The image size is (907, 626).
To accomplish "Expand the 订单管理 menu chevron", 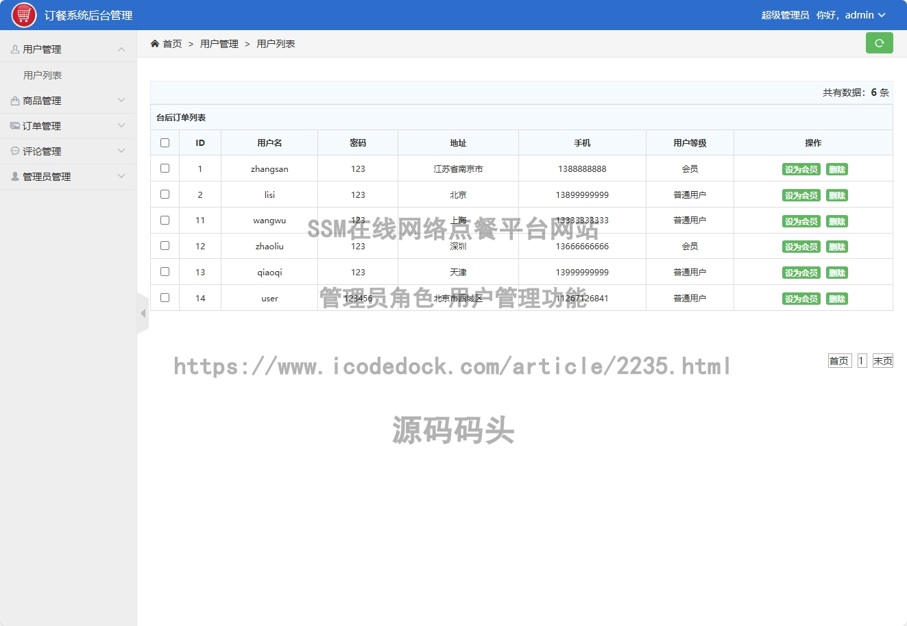I will [x=121, y=126].
